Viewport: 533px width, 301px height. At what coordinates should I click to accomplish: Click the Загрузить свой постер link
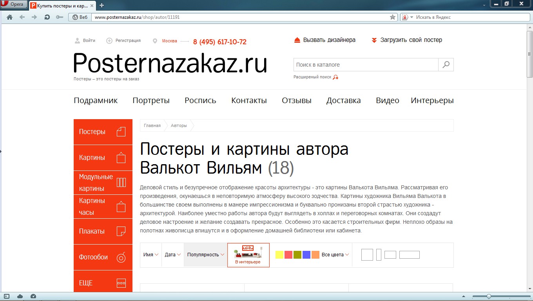click(x=411, y=40)
